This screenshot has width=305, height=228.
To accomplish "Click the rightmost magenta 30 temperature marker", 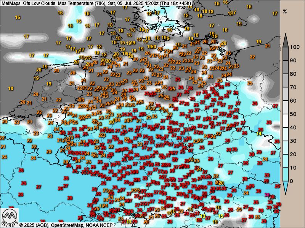I will click(267, 195).
